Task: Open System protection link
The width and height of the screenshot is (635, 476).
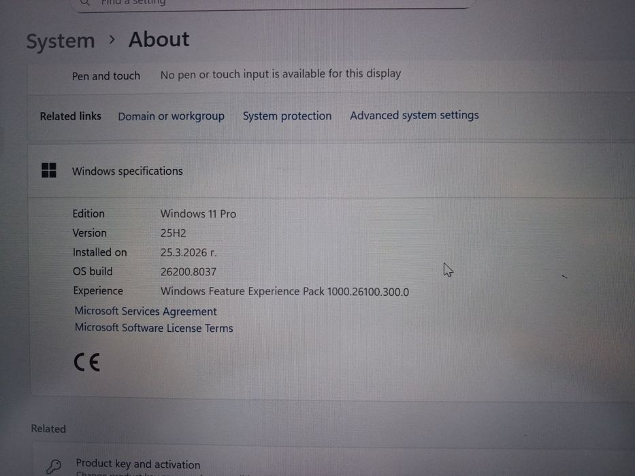Action: coord(287,116)
